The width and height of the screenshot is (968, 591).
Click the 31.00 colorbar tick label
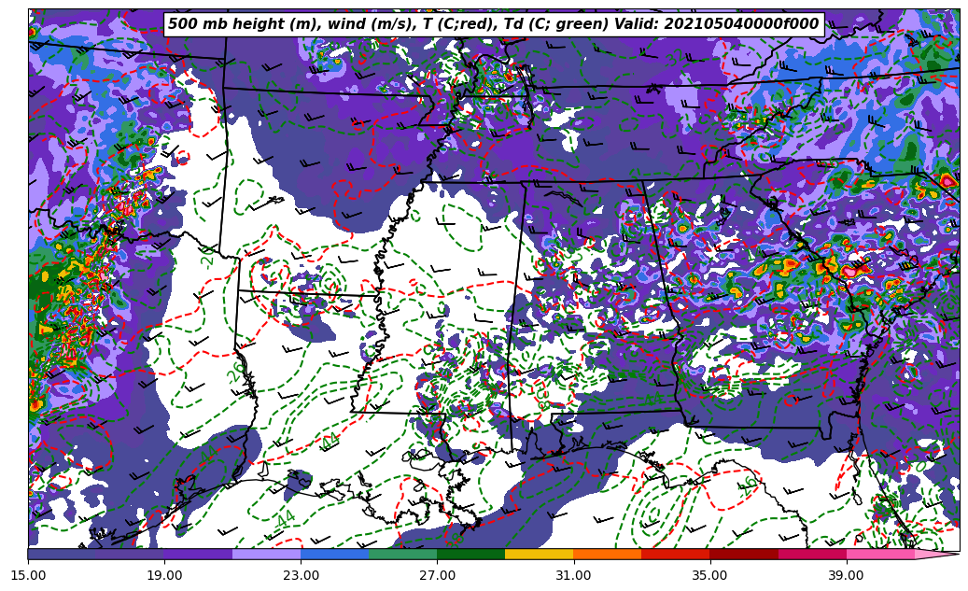pos(573,575)
